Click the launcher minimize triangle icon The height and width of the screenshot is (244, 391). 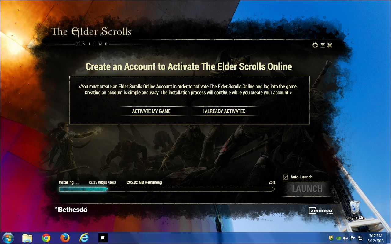[323, 45]
